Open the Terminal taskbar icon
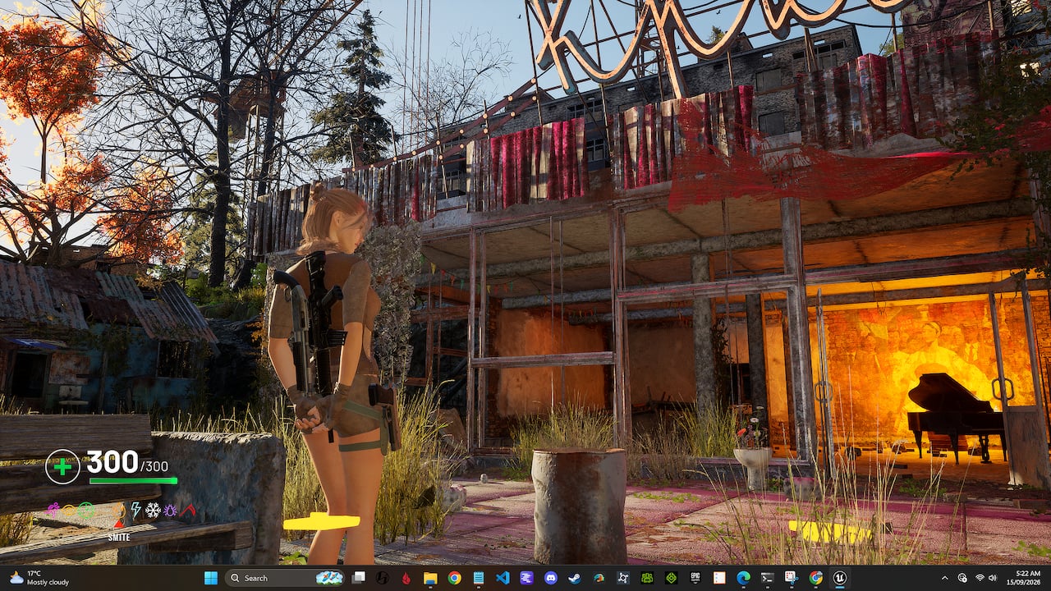 pos(767,578)
